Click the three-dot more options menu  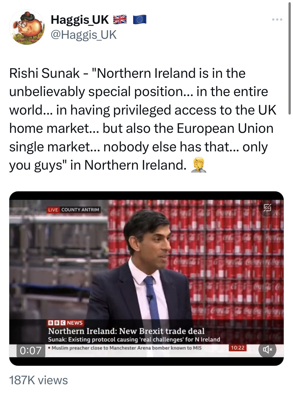click(x=277, y=20)
